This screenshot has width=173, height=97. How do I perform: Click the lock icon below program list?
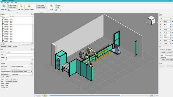[x=4, y=44]
